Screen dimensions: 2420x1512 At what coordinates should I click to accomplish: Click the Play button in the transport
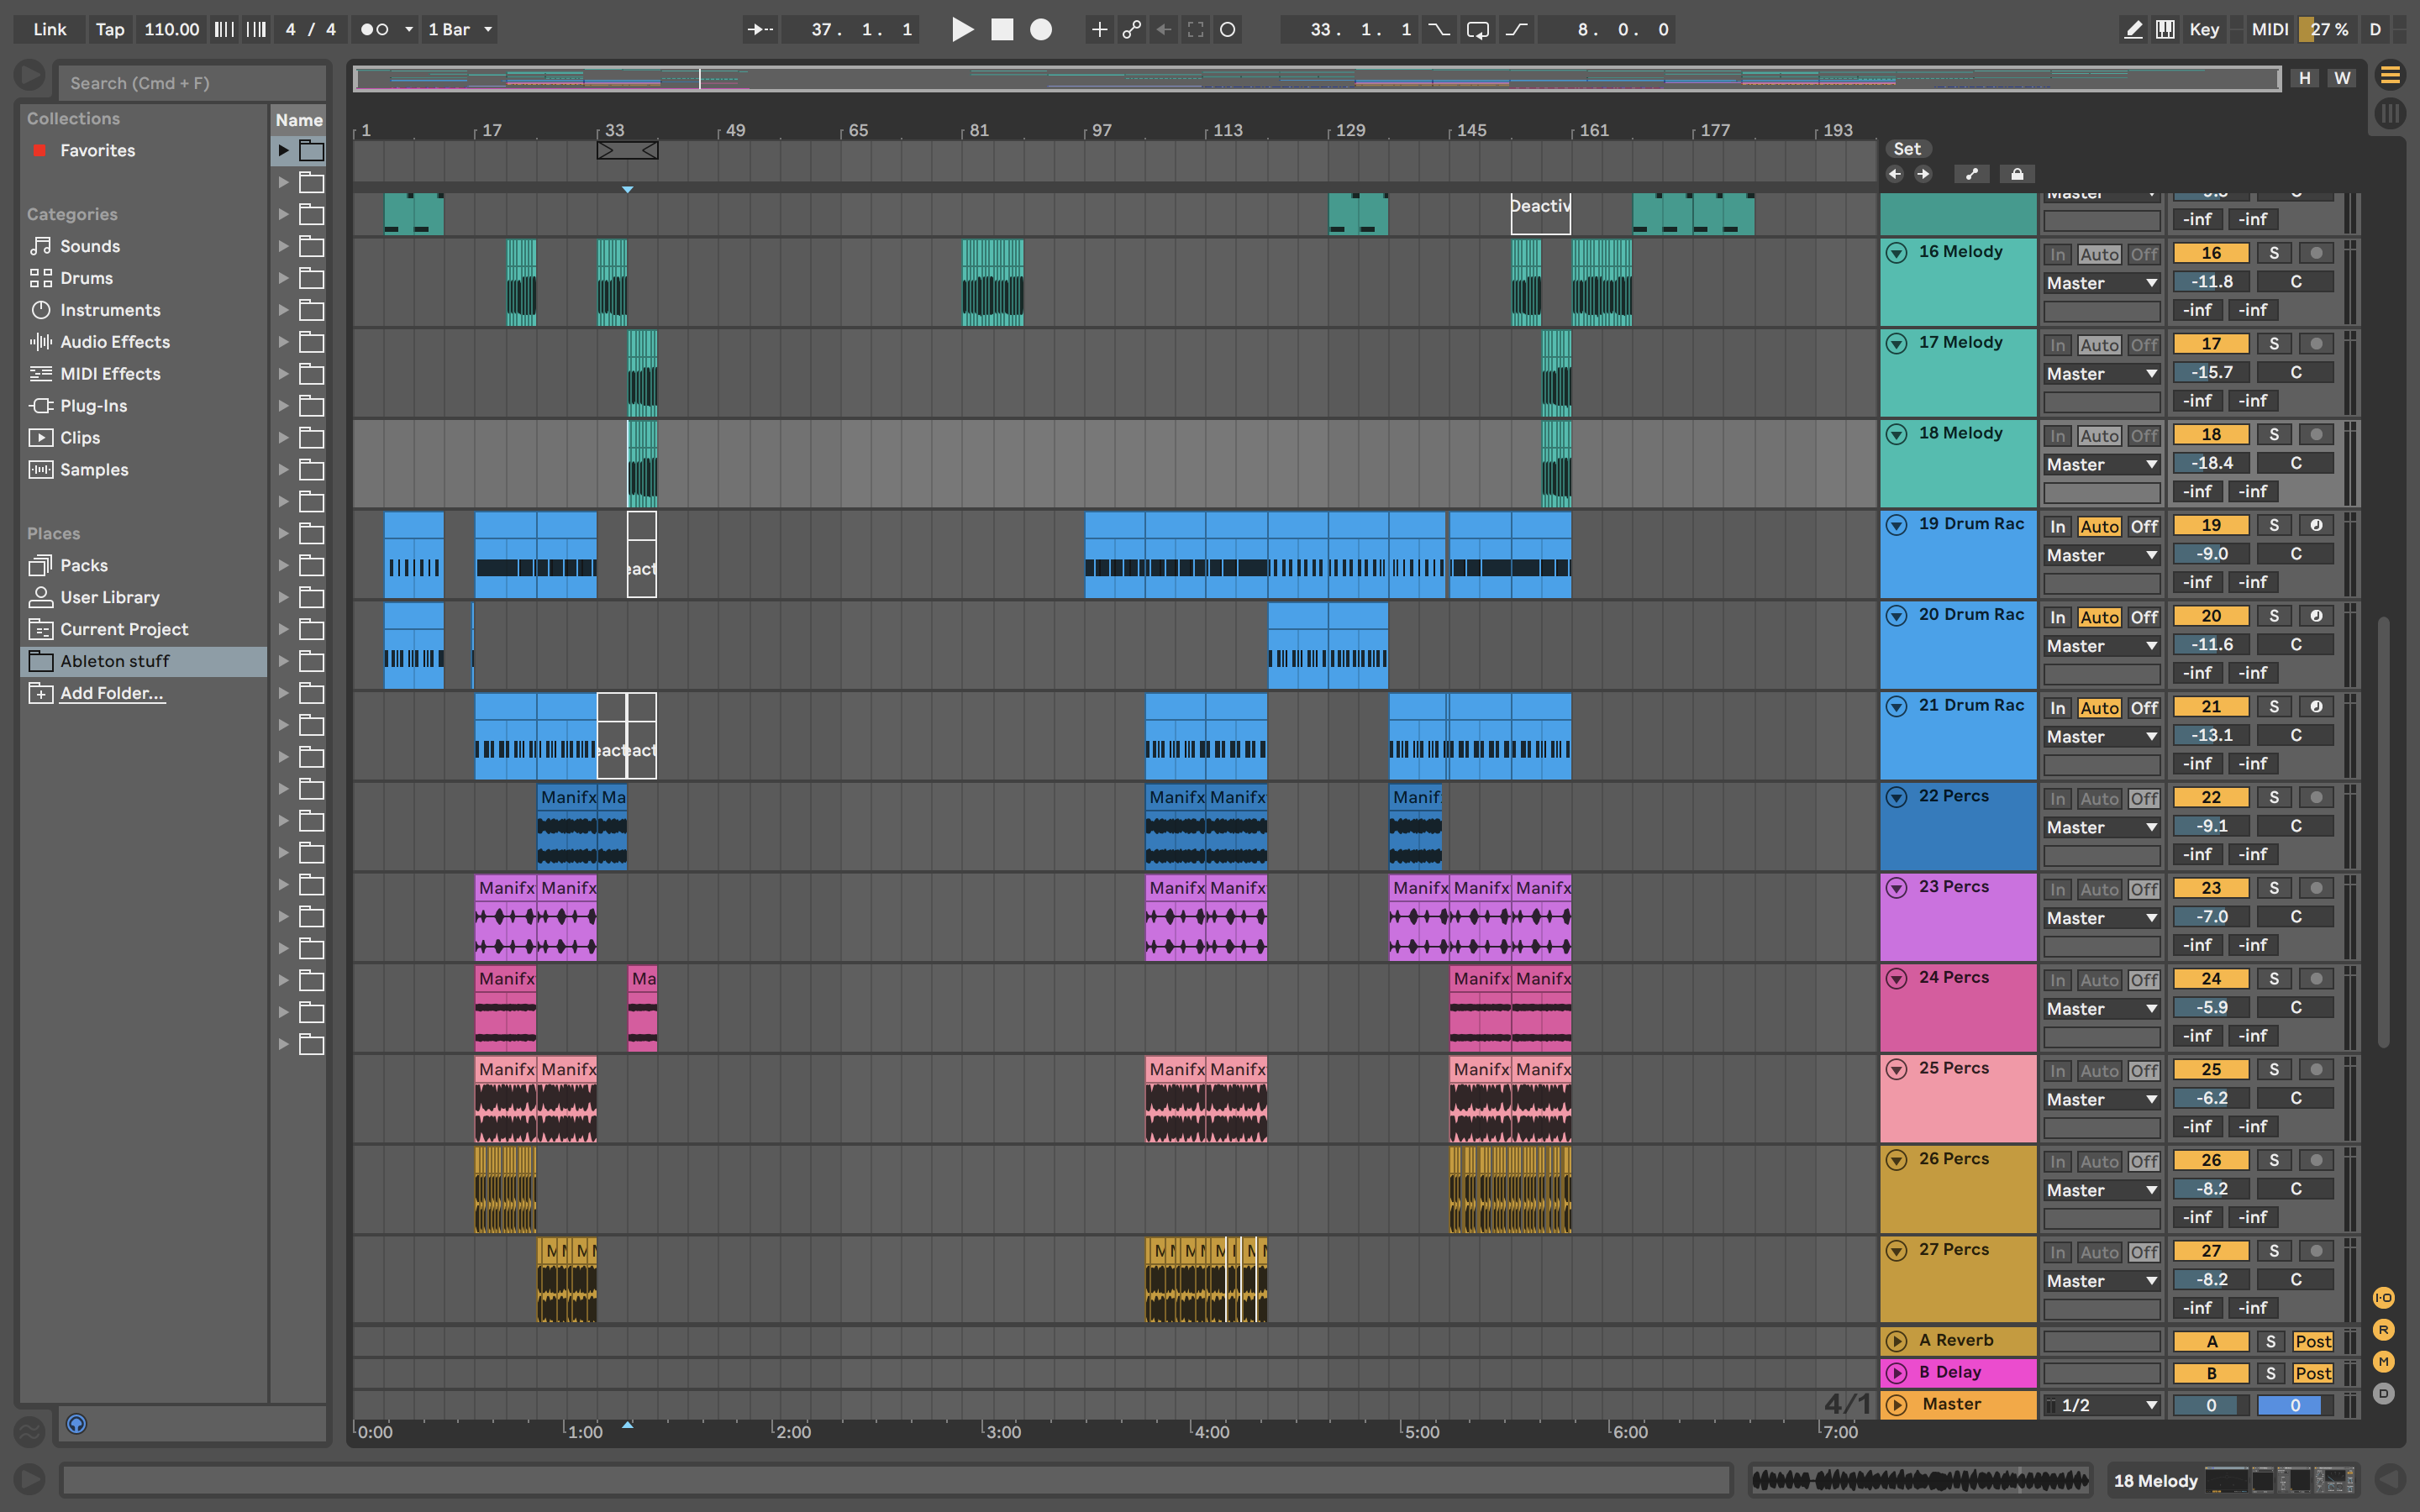pos(962,29)
